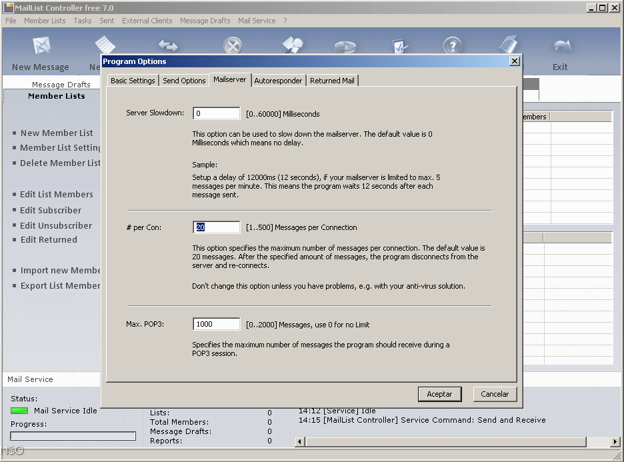Click inside the Max. POP3 input field
624x462 pixels.
pyautogui.click(x=215, y=323)
